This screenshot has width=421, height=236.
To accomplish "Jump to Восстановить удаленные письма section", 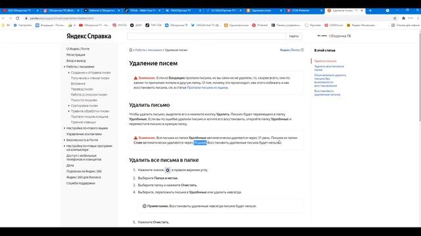I will [327, 93].
